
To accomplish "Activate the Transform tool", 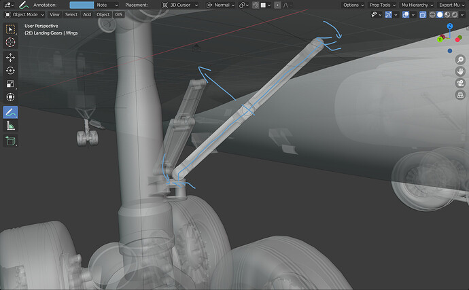I will pyautogui.click(x=10, y=97).
